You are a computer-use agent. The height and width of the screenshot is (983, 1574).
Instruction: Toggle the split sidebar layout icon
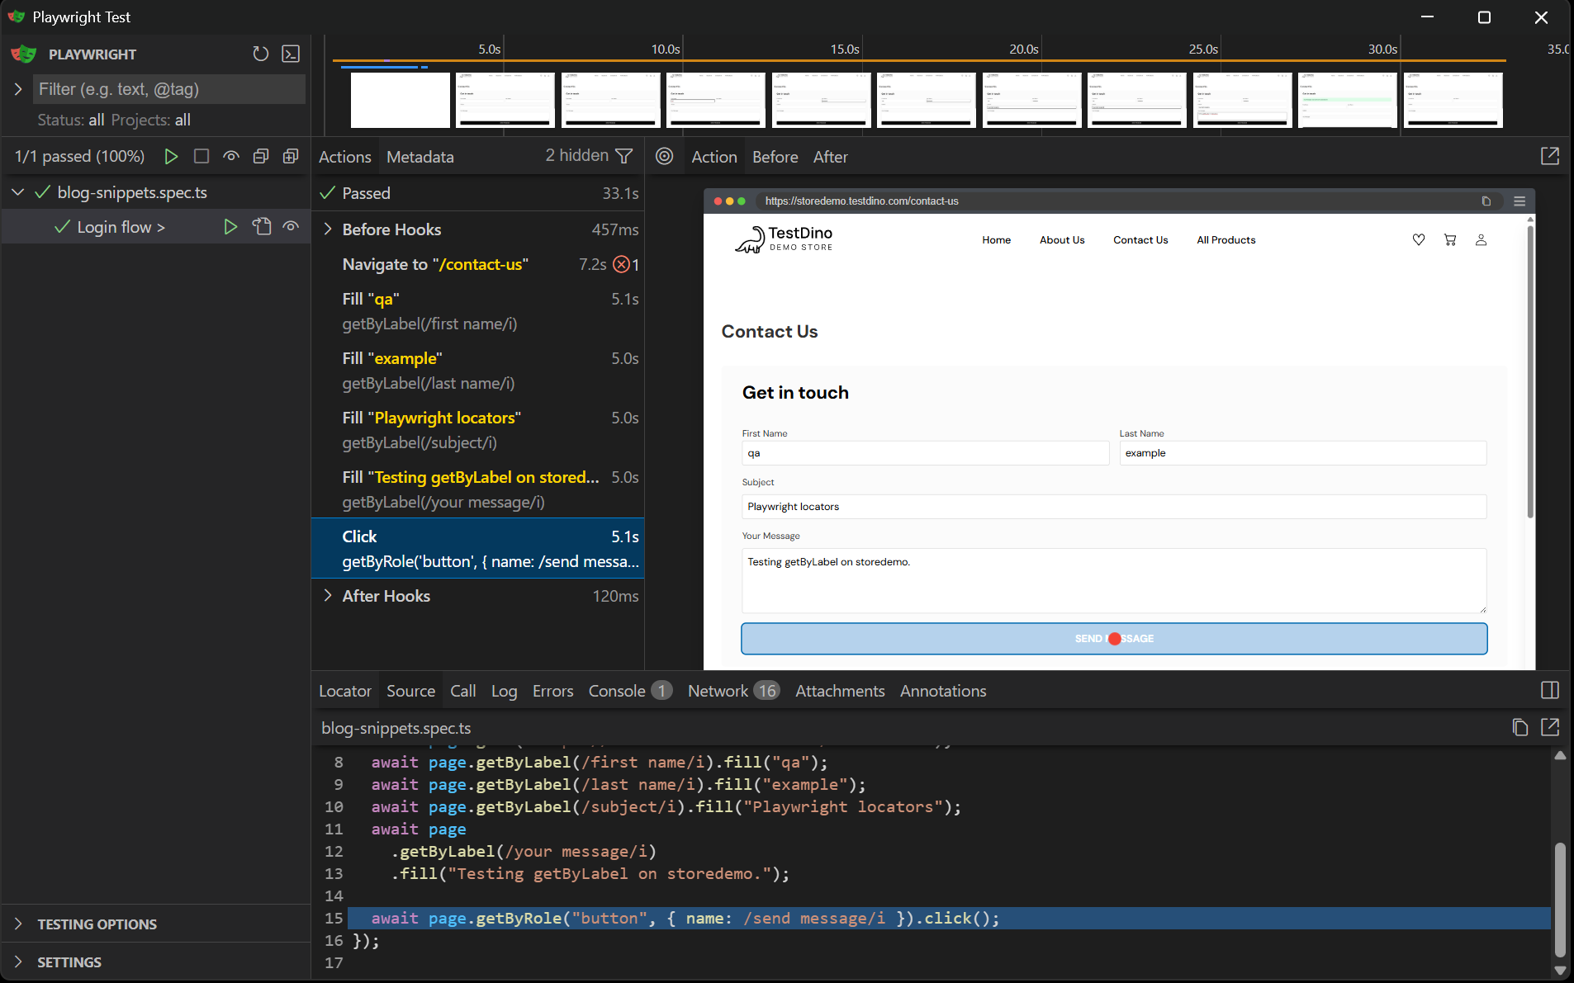point(1549,690)
